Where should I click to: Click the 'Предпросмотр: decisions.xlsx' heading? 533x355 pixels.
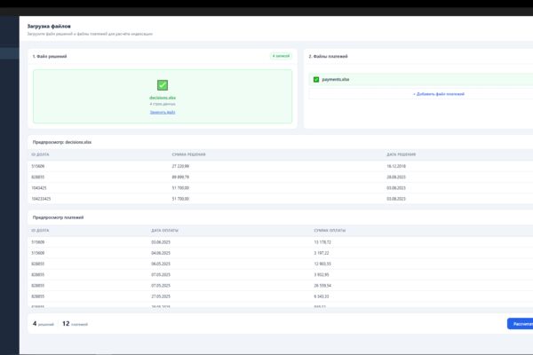point(62,142)
